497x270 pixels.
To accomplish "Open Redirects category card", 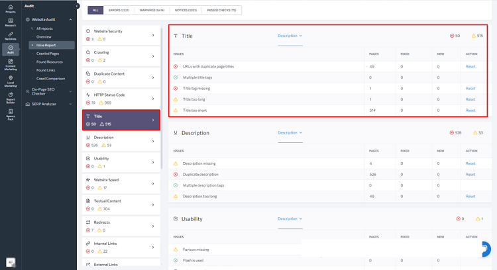I will pos(121,226).
